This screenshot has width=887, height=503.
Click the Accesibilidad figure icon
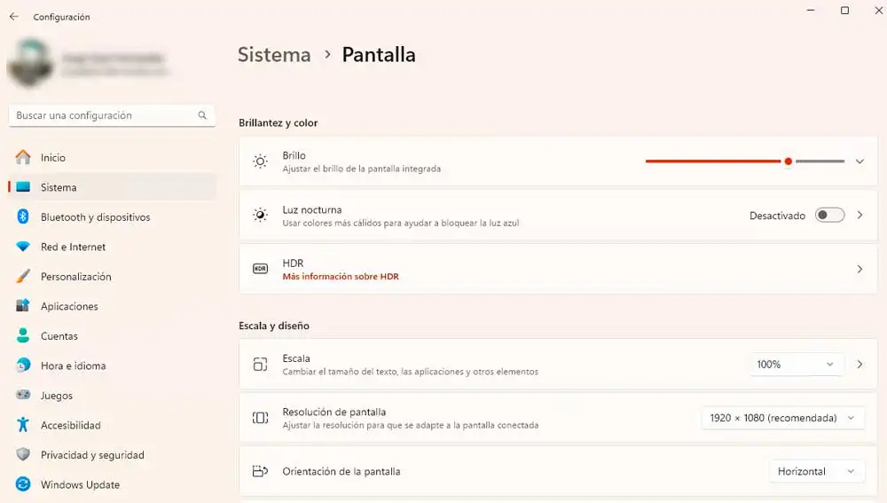(23, 425)
